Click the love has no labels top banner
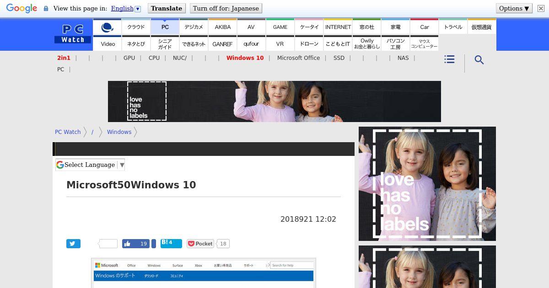549x288 pixels. [x=274, y=101]
